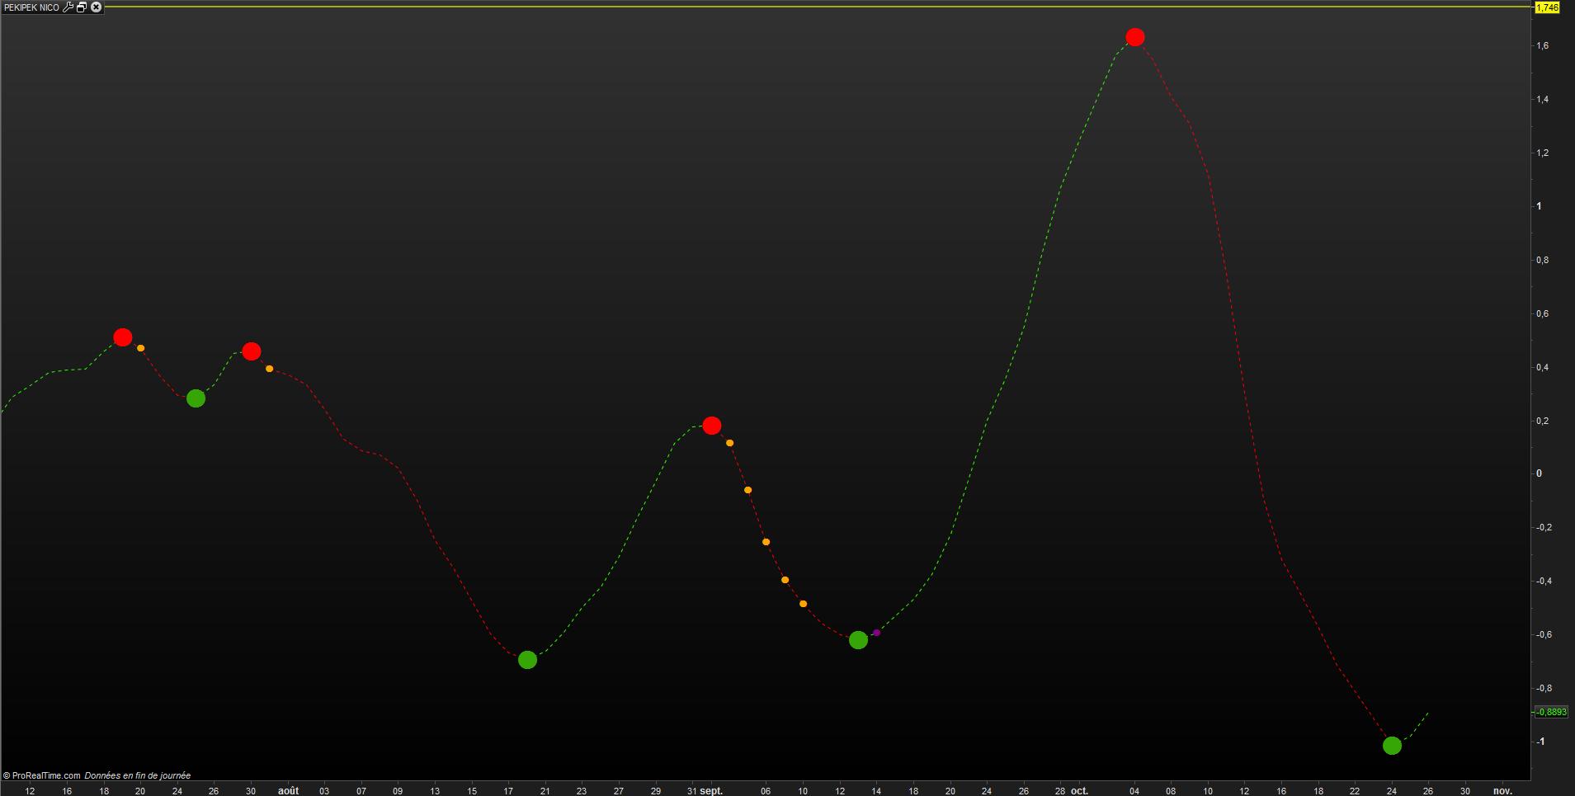This screenshot has height=796, width=1575.
Task: Click the -0,4 value on the price scale
Action: click(x=1542, y=582)
